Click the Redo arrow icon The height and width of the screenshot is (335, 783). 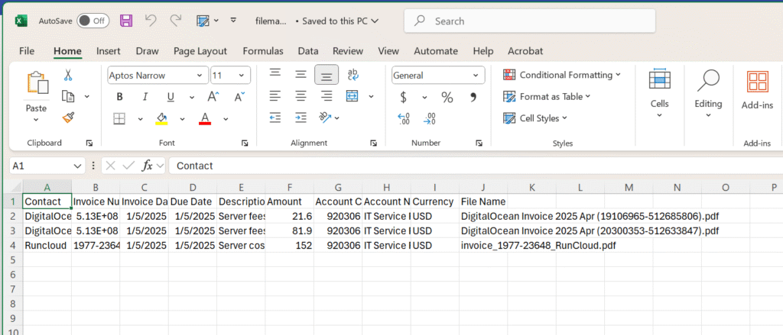(x=176, y=21)
